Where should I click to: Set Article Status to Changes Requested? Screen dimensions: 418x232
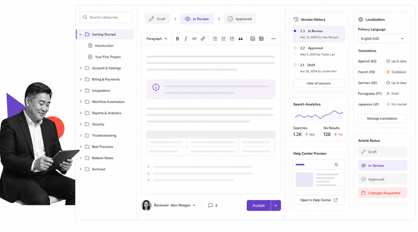[382, 193]
